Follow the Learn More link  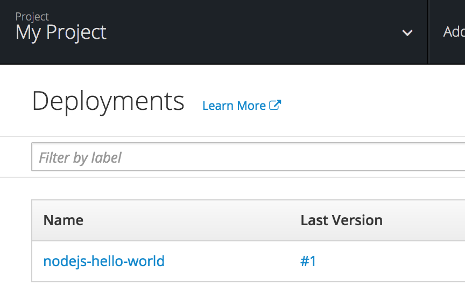(234, 106)
